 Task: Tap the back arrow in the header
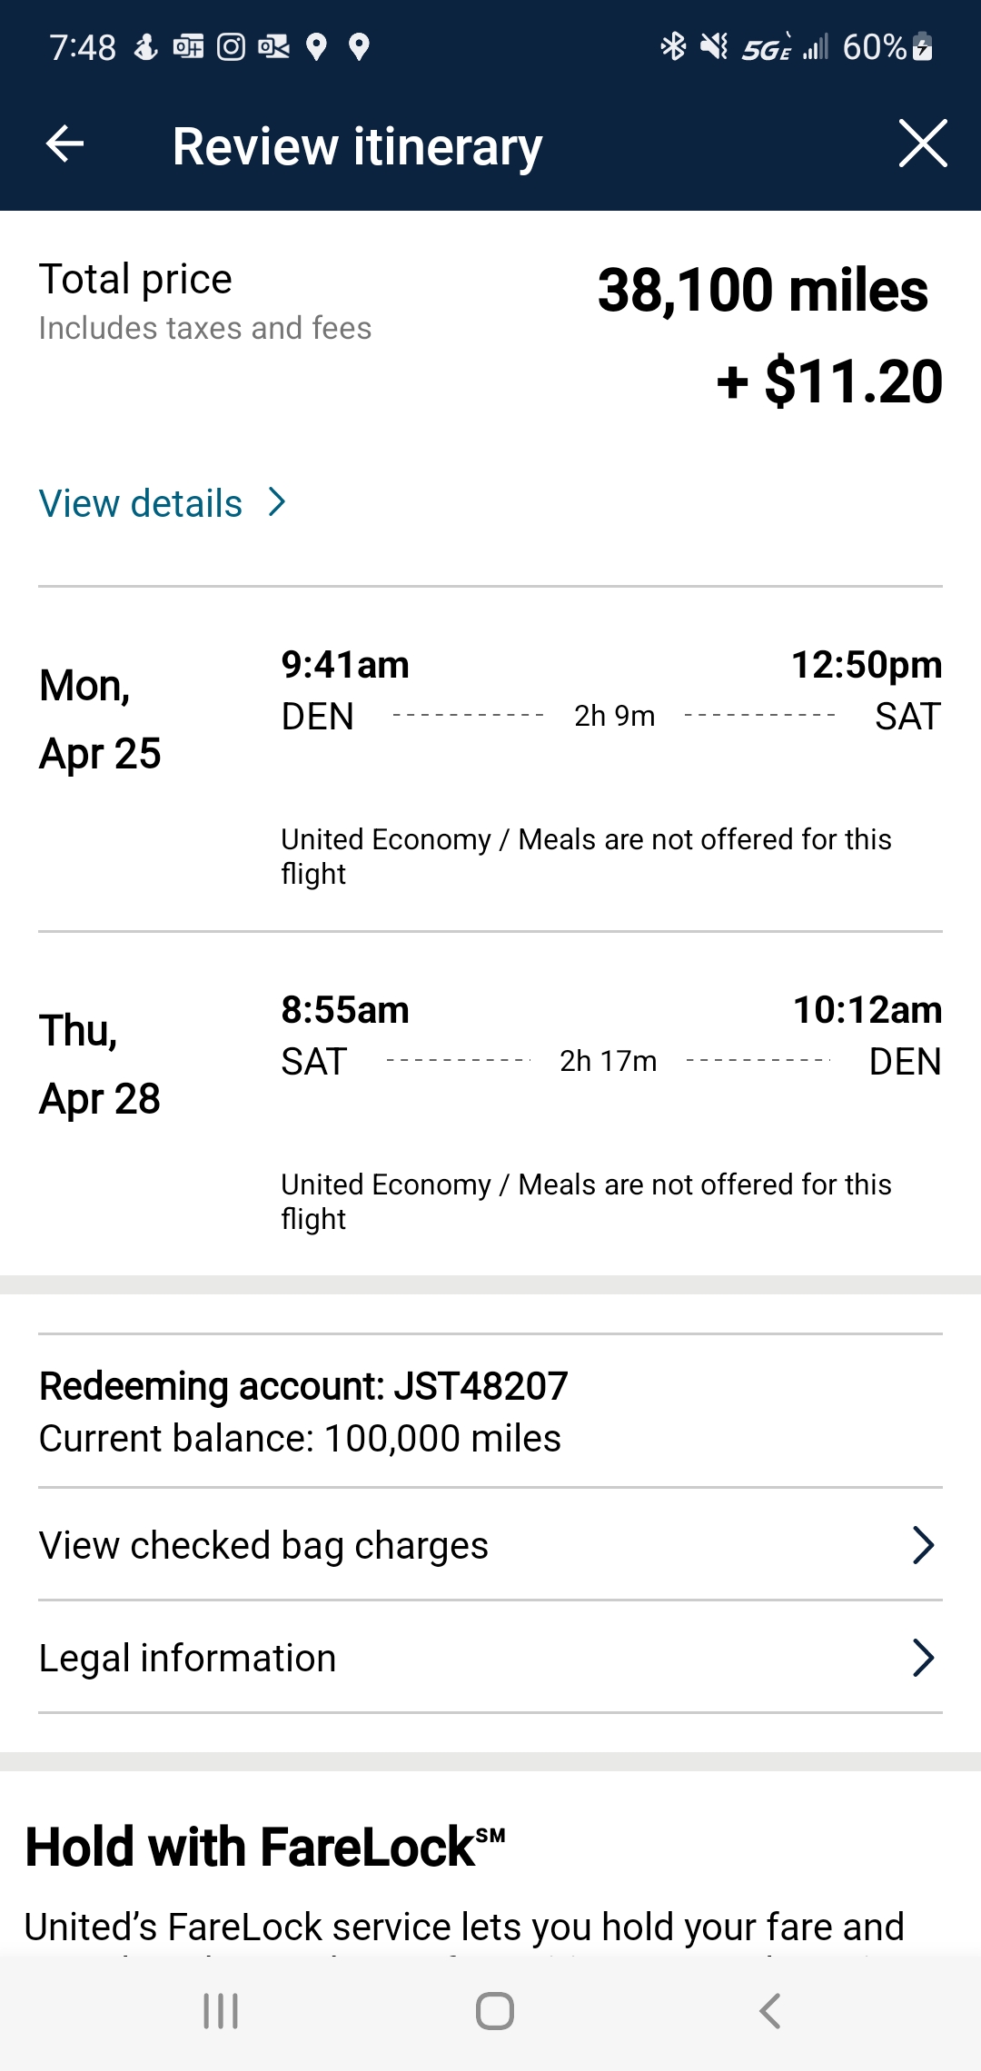[x=65, y=144]
